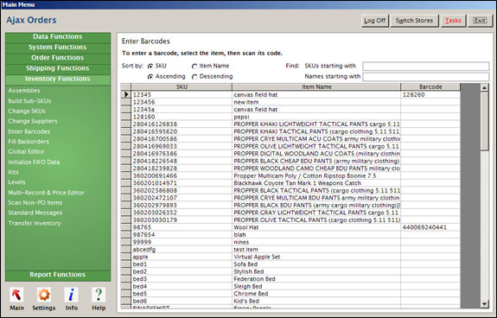
Task: Open Scan Non-PO Items
Action: tap(35, 203)
